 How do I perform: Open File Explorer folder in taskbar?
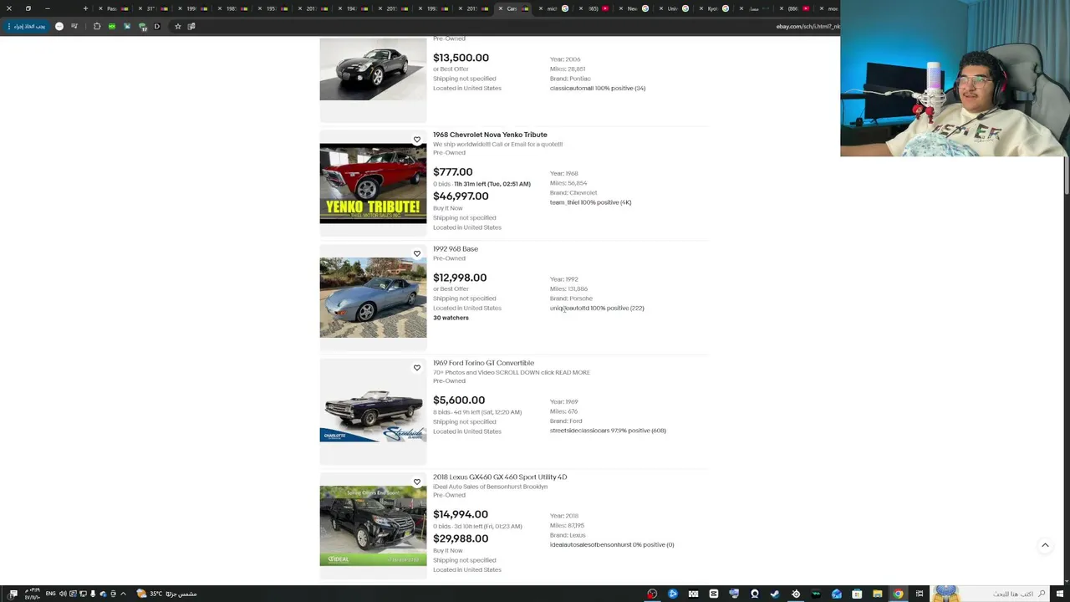[x=877, y=594]
